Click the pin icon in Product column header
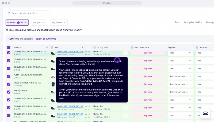Screen dimensions: 214x122 47,47
